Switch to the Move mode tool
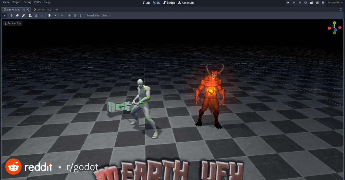 [12, 15]
